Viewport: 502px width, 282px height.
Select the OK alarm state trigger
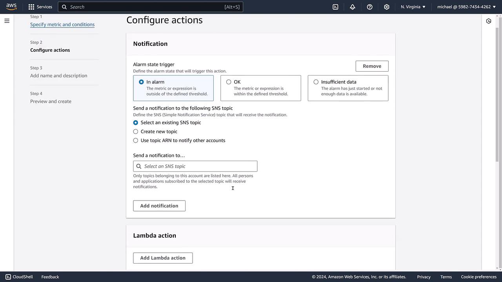tap(229, 82)
